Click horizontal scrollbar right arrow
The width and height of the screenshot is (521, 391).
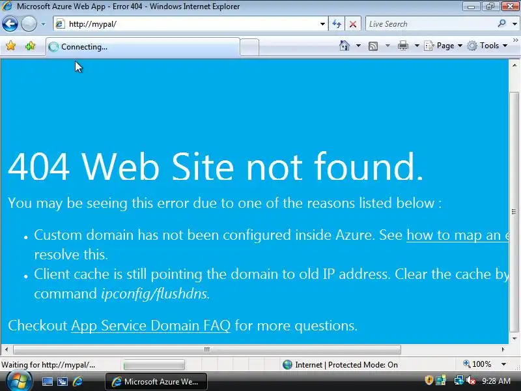tap(503, 349)
